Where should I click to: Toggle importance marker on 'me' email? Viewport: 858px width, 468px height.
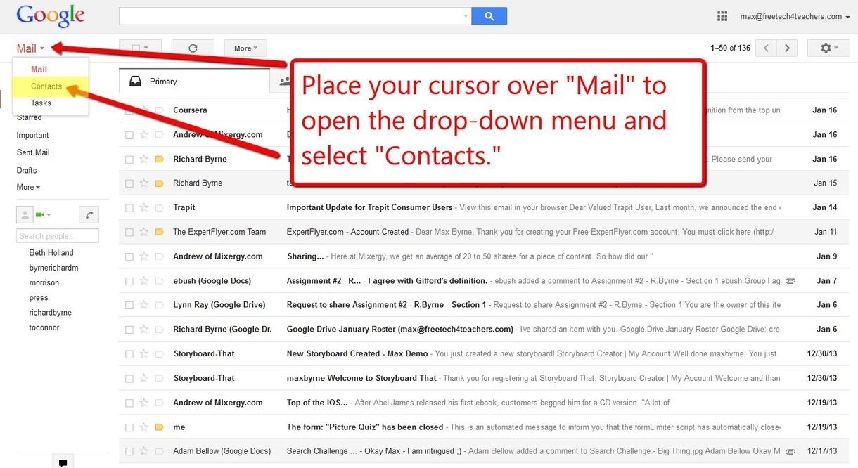[159, 427]
